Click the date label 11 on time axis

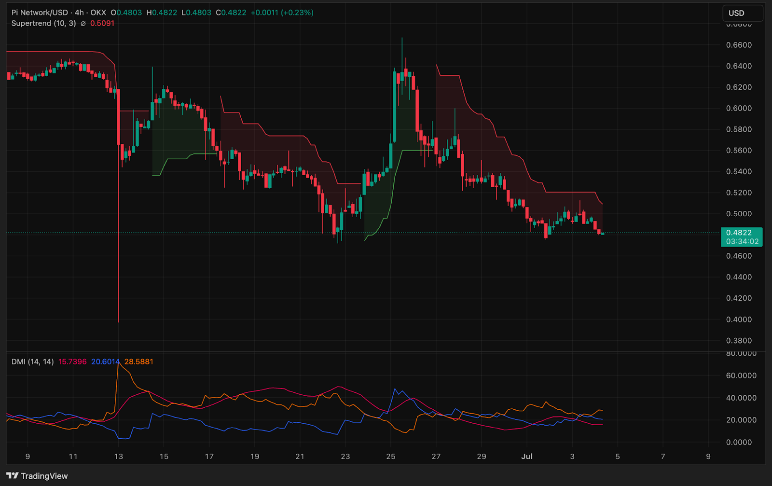point(73,456)
